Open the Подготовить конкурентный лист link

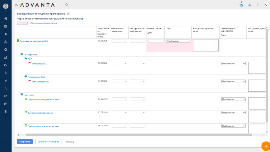click(x=43, y=99)
